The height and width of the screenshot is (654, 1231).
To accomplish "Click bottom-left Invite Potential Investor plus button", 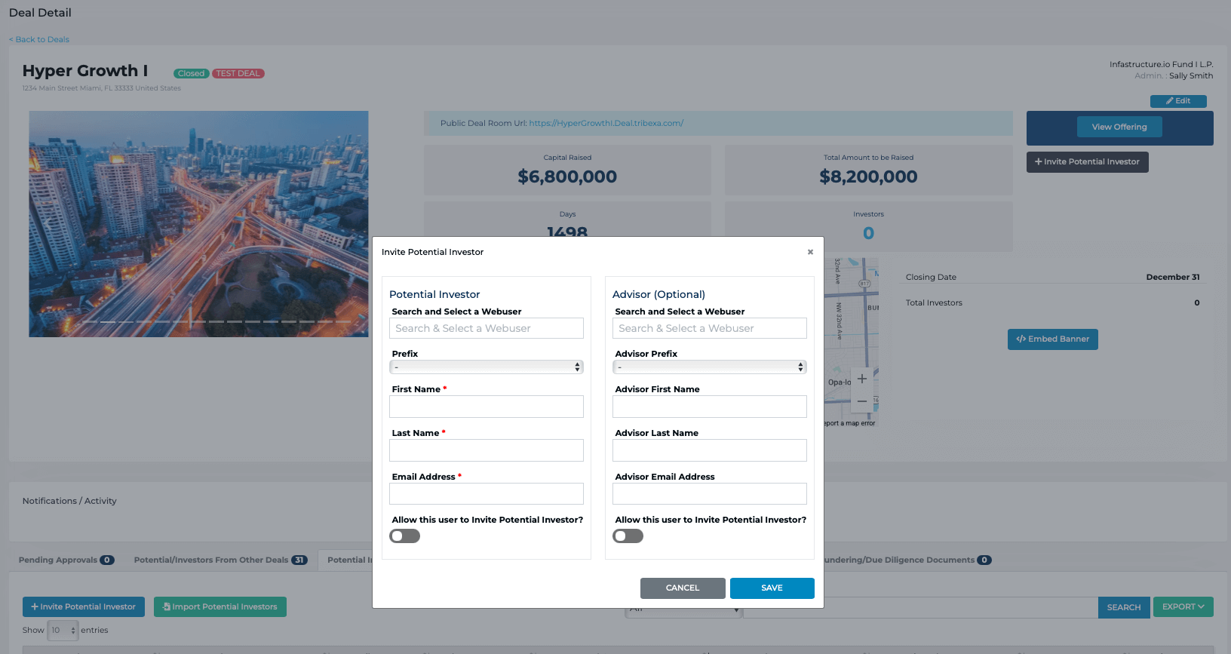I will pos(84,606).
